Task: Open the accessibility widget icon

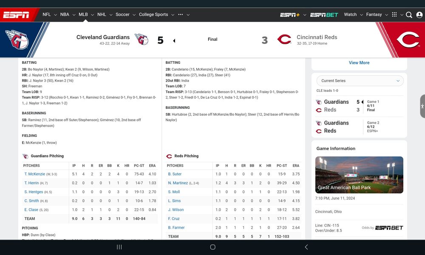Action: point(422,106)
